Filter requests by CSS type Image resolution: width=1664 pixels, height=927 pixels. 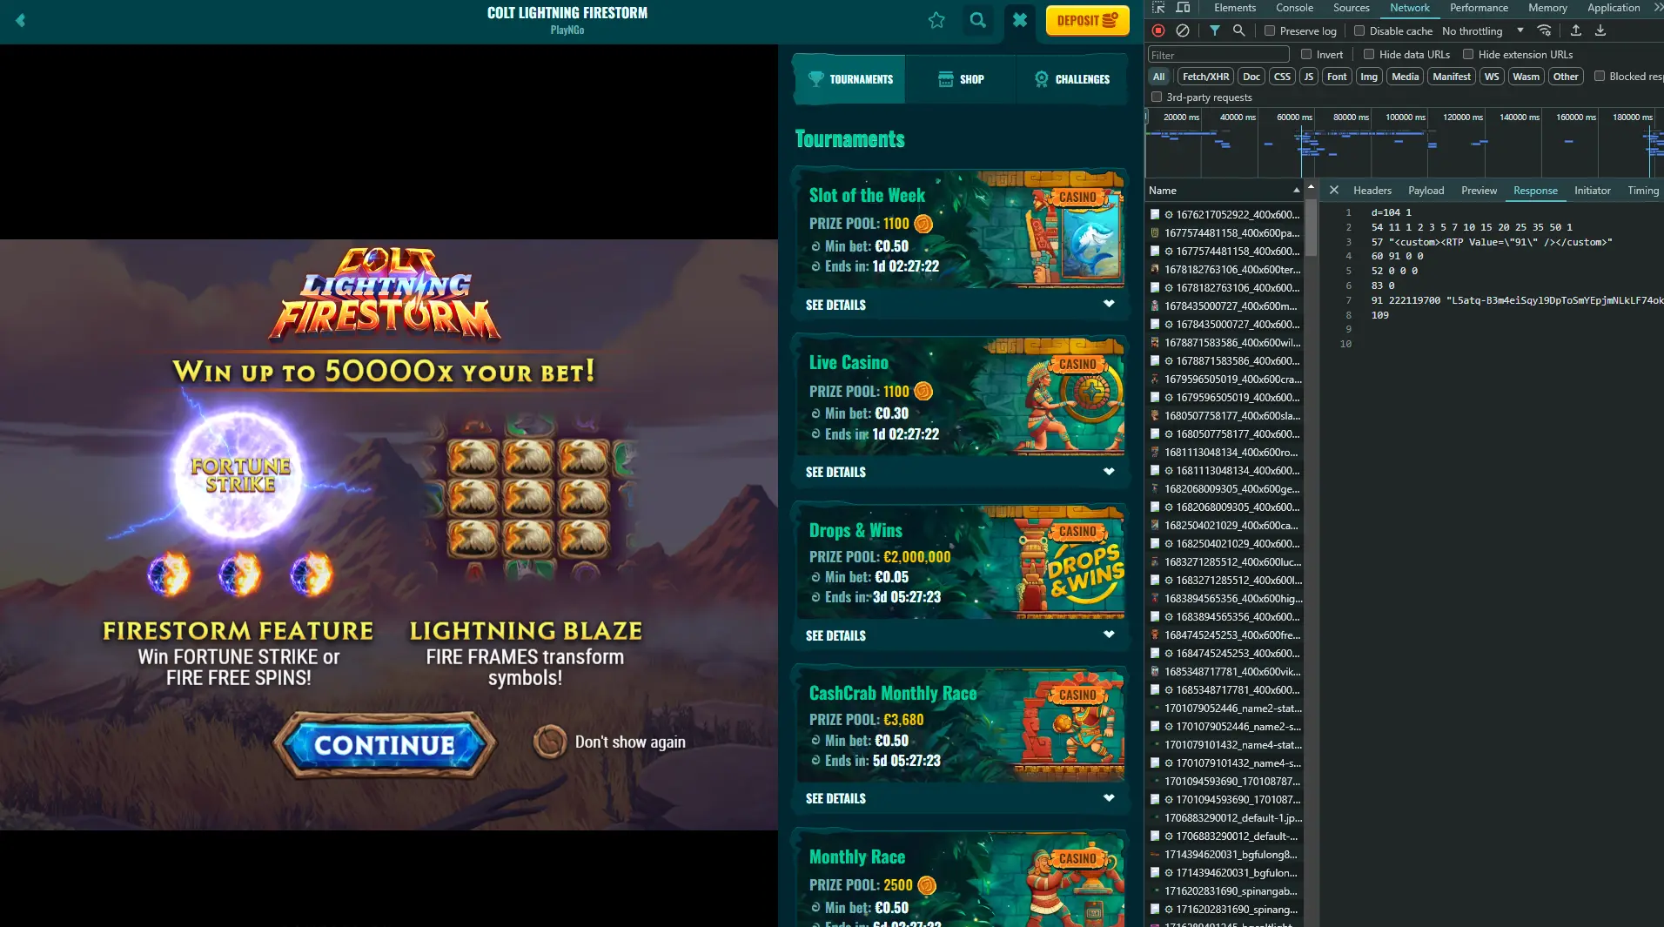click(x=1282, y=77)
